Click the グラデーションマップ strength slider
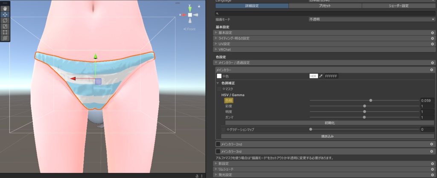 364,129
